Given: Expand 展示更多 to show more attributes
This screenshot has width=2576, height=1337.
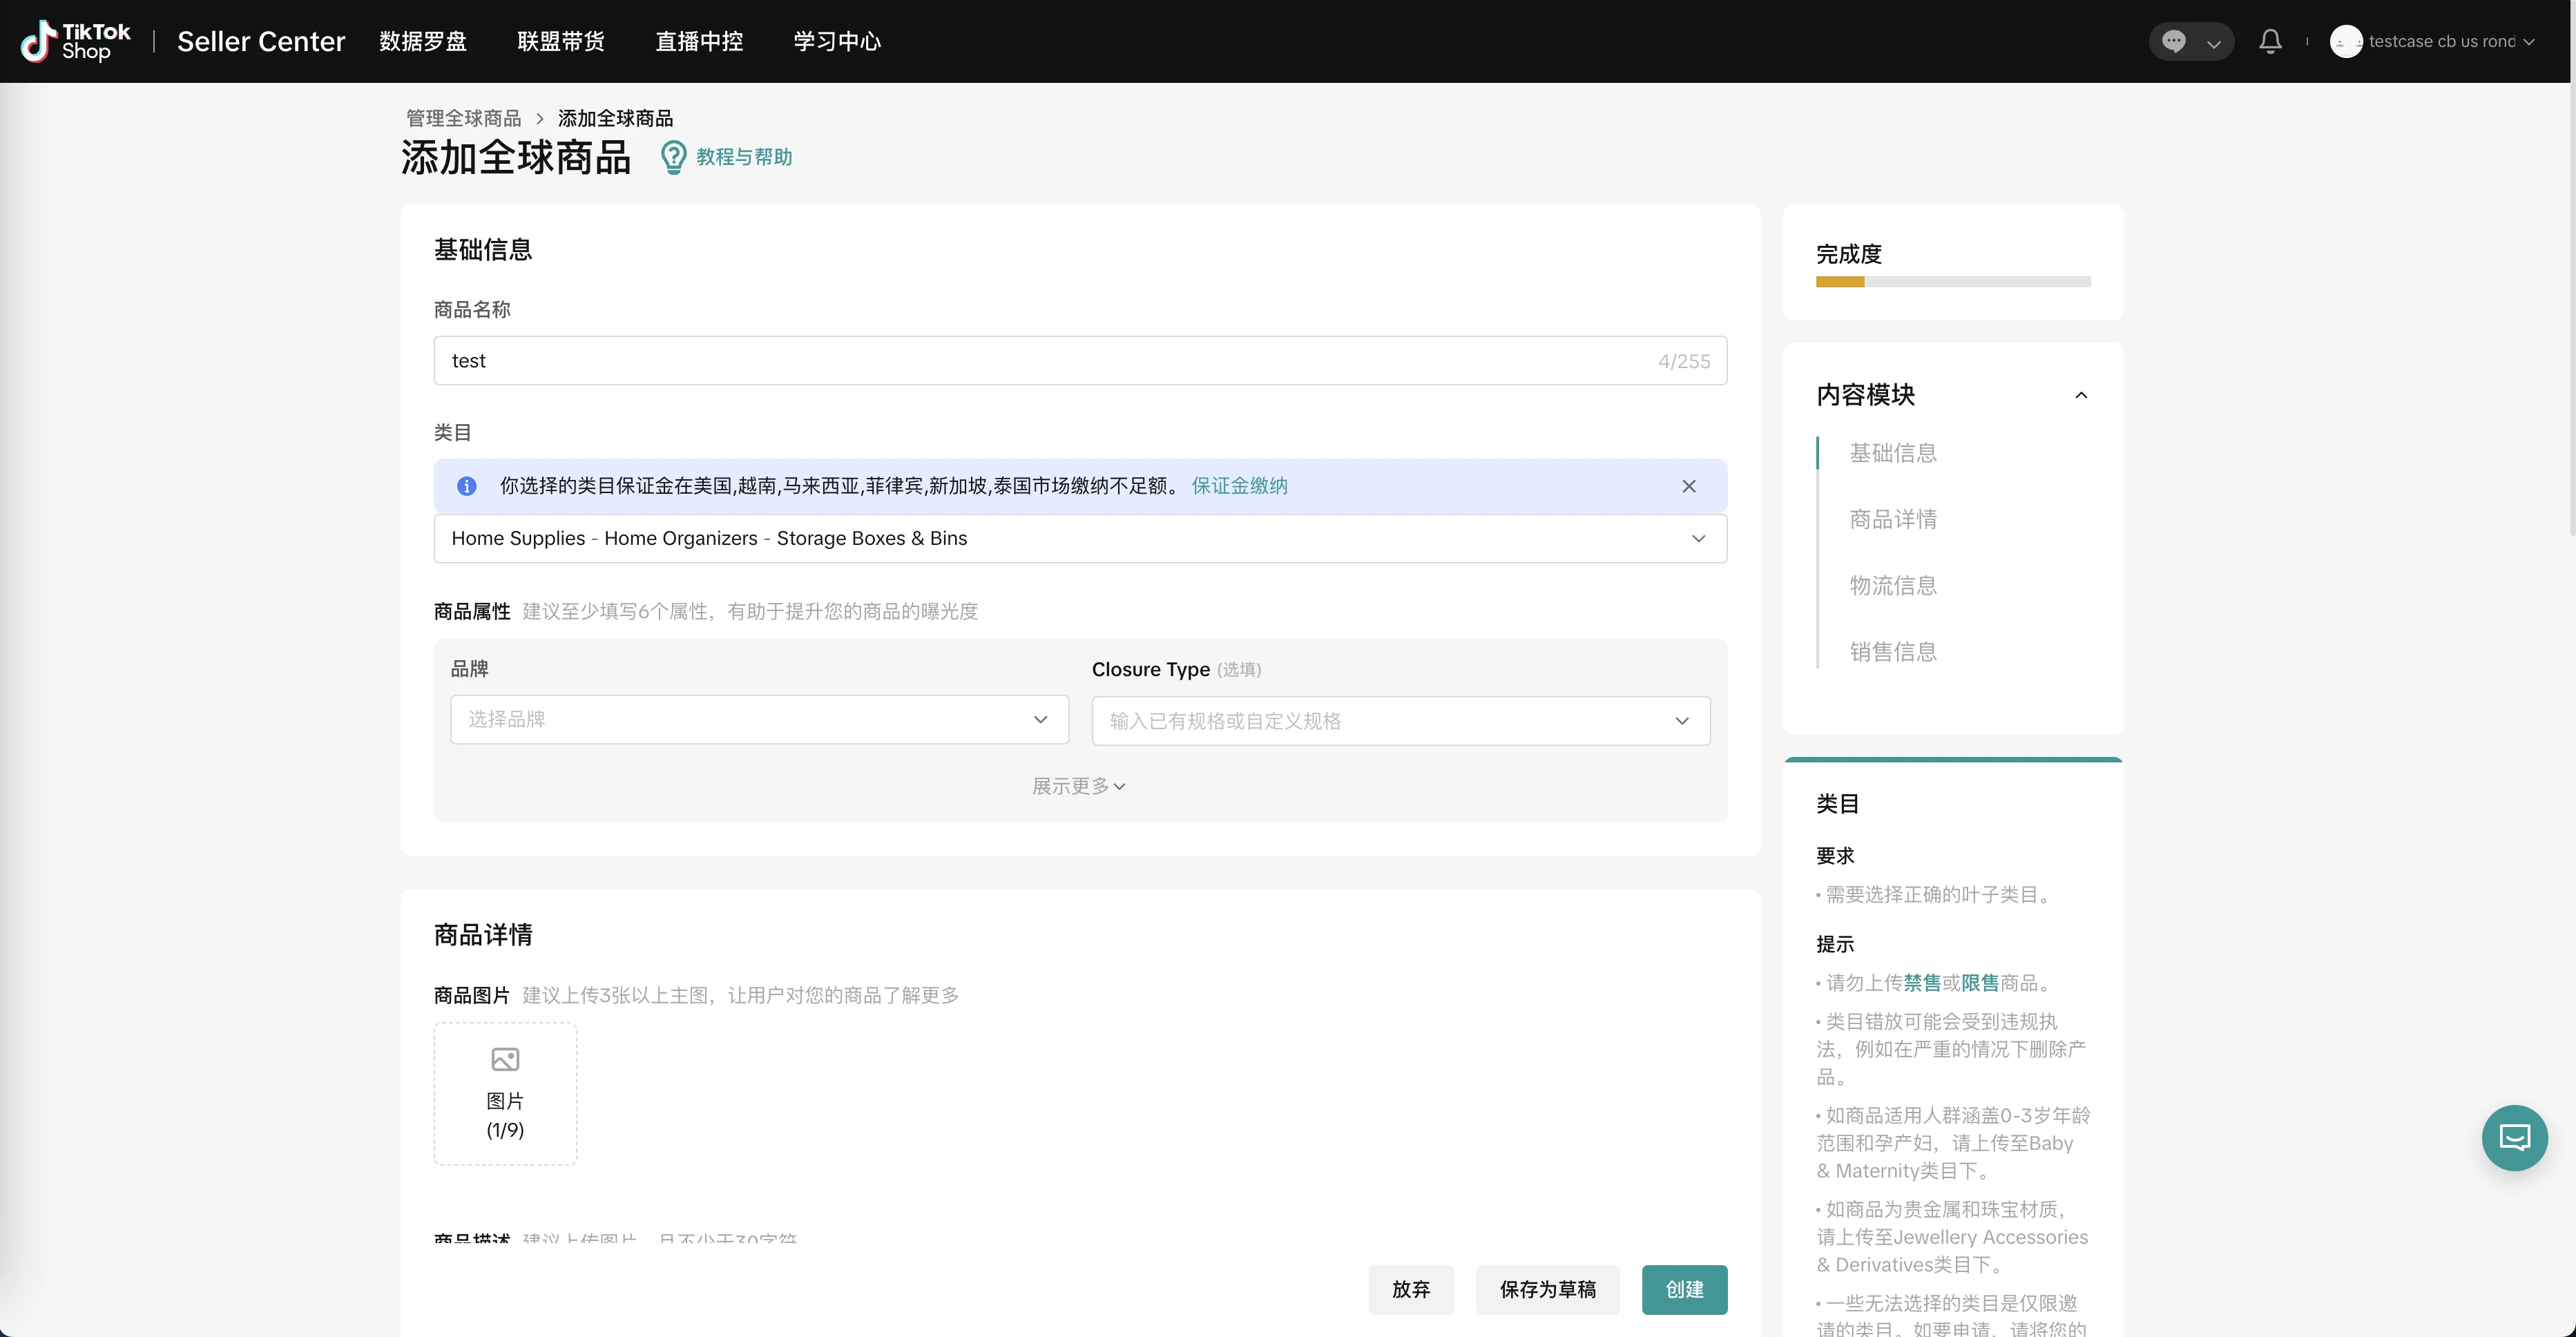Looking at the screenshot, I should tap(1078, 786).
